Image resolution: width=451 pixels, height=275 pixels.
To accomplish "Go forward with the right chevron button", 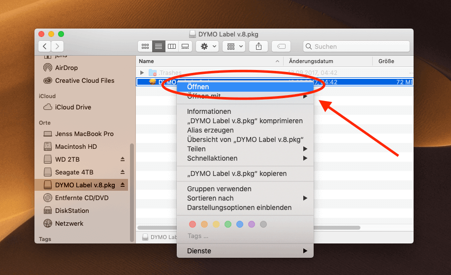I will click(x=57, y=46).
